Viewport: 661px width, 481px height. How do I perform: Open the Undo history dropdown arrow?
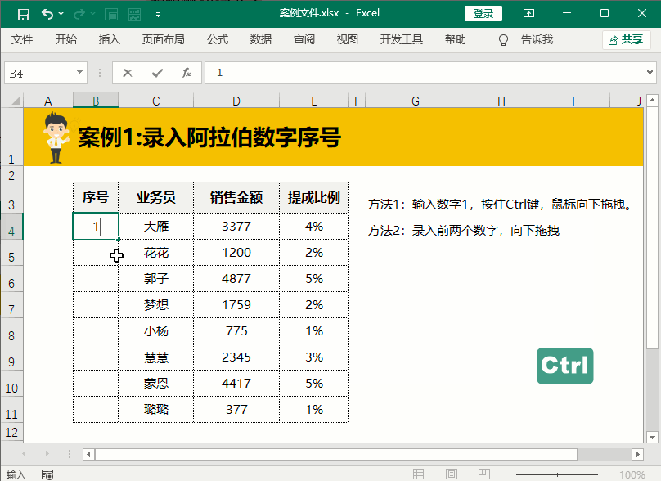59,13
